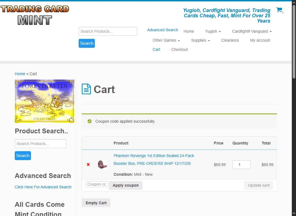This screenshot has height=216, width=296.
Task: Go to Checkout menu item
Action: pos(179,49)
